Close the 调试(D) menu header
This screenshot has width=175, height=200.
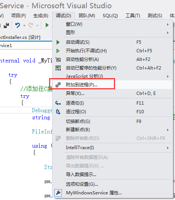pyautogui.click(x=63, y=16)
